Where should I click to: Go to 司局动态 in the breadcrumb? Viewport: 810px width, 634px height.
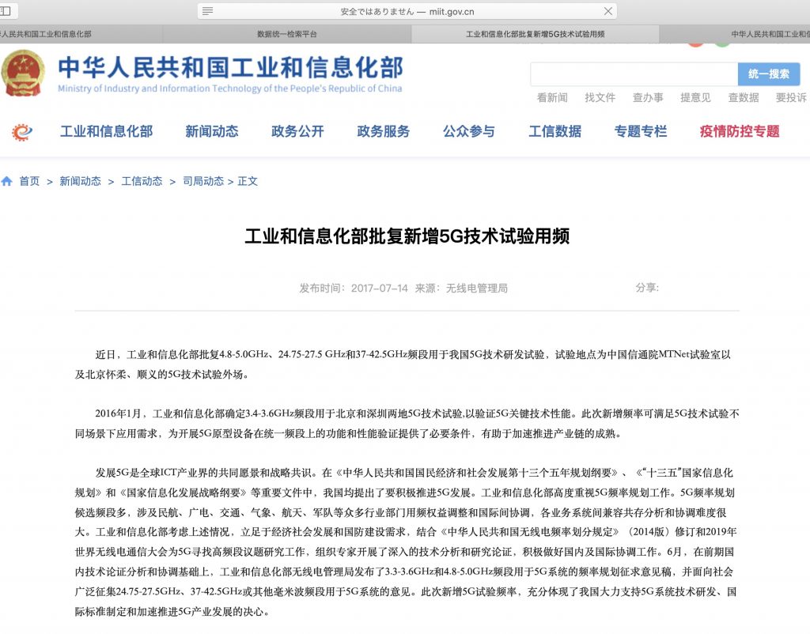(x=203, y=181)
